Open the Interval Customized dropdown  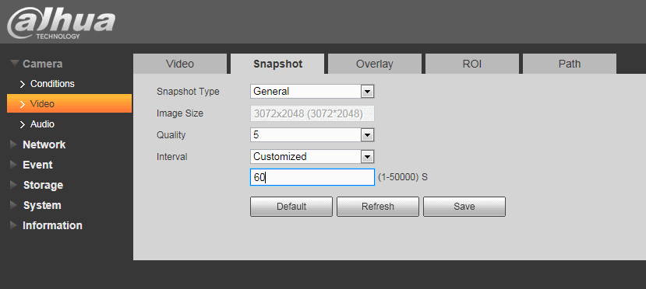pyautogui.click(x=312, y=156)
